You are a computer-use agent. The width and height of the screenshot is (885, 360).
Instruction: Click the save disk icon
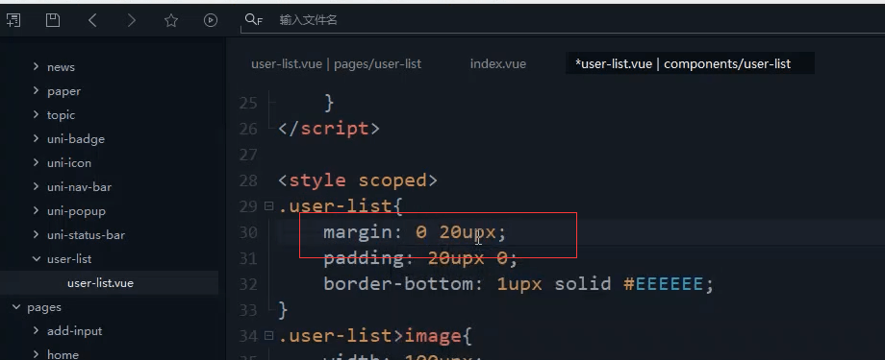click(x=53, y=21)
